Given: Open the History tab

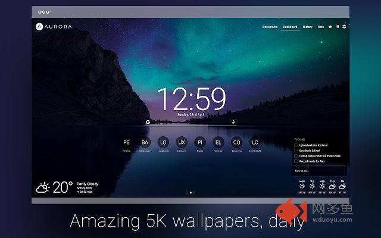Looking at the screenshot, I should click(x=307, y=27).
